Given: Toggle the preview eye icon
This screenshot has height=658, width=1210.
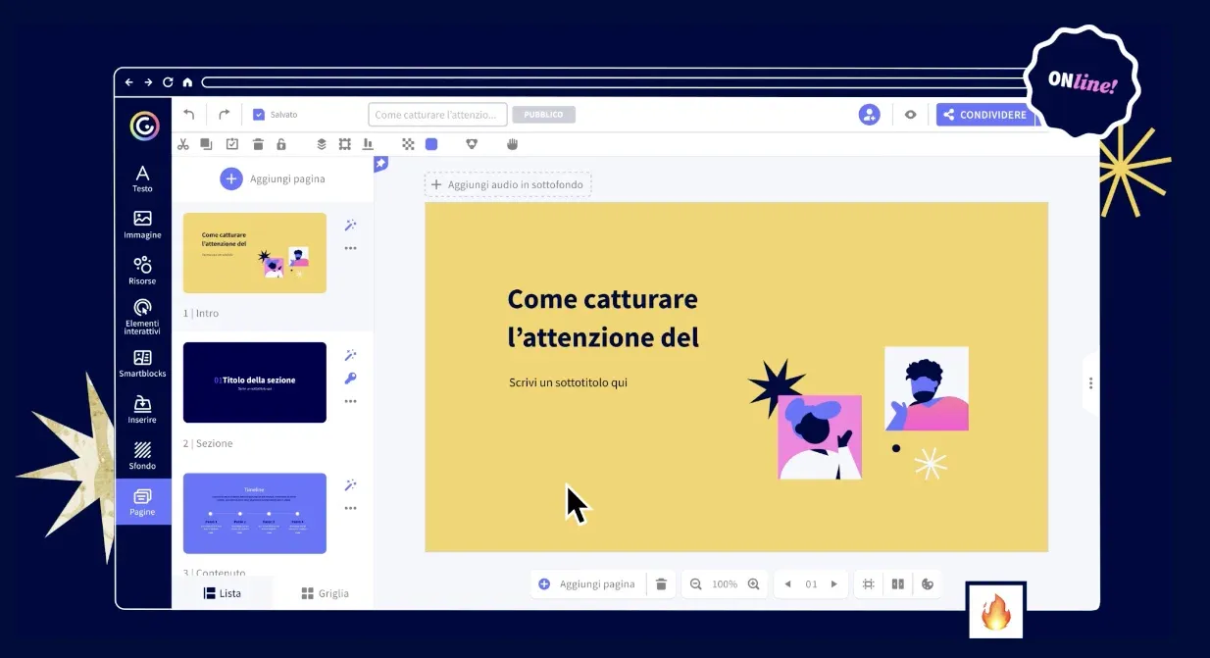Looking at the screenshot, I should tap(910, 114).
